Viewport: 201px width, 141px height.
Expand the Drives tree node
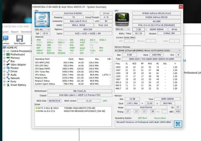4,71
